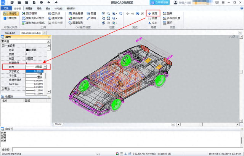Switch to the 高级 ribbon tab

39,8
